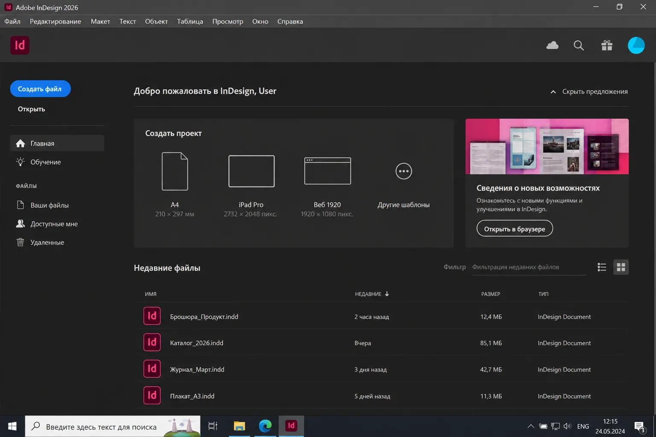Open File Explorer from taskbar

tap(240, 426)
